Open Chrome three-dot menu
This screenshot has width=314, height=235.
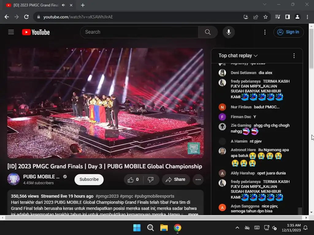click(307, 17)
